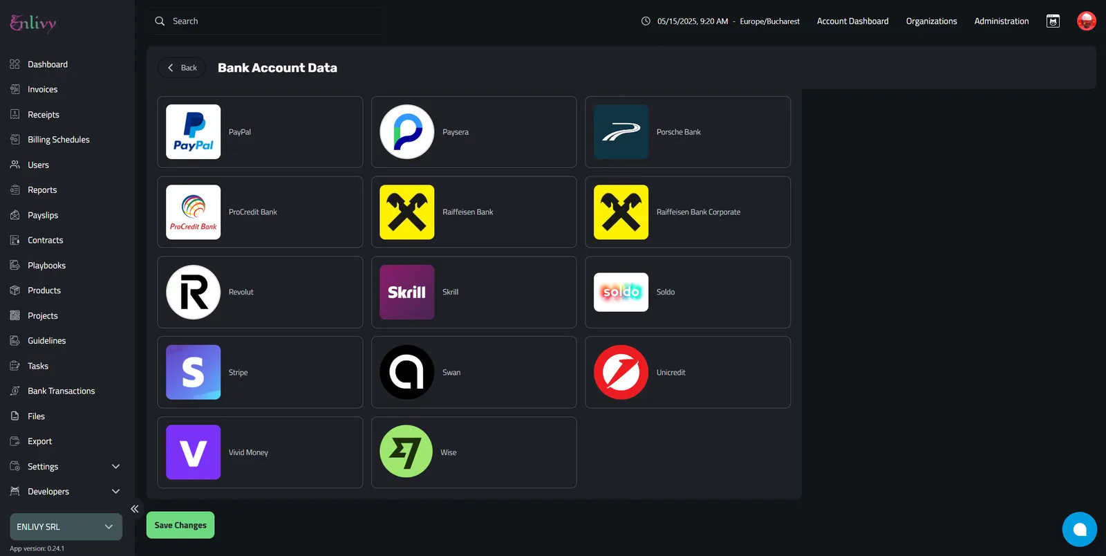This screenshot has height=556, width=1106.
Task: Click the Users sidebar icon
Action: [15, 165]
